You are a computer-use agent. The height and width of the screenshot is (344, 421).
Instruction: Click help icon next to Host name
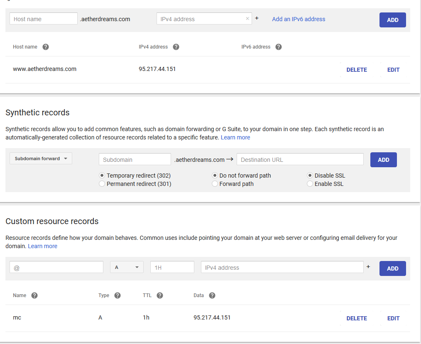click(46, 47)
